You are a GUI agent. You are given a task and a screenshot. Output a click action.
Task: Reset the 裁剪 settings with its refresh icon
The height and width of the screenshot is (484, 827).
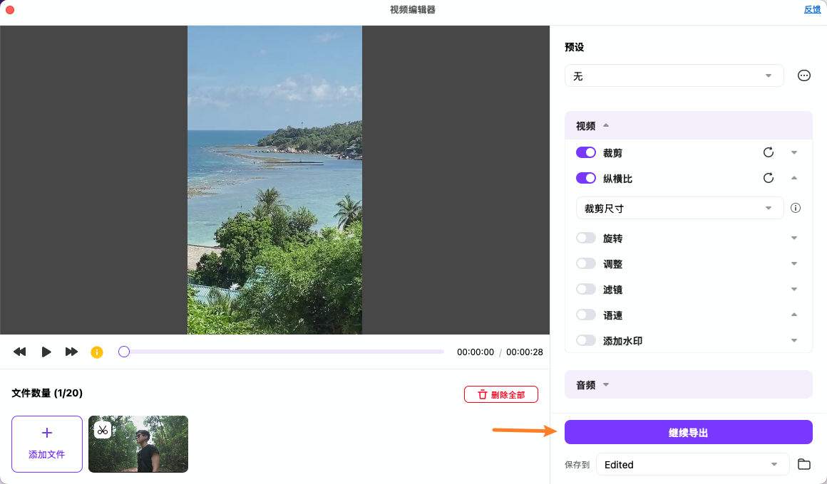click(768, 152)
